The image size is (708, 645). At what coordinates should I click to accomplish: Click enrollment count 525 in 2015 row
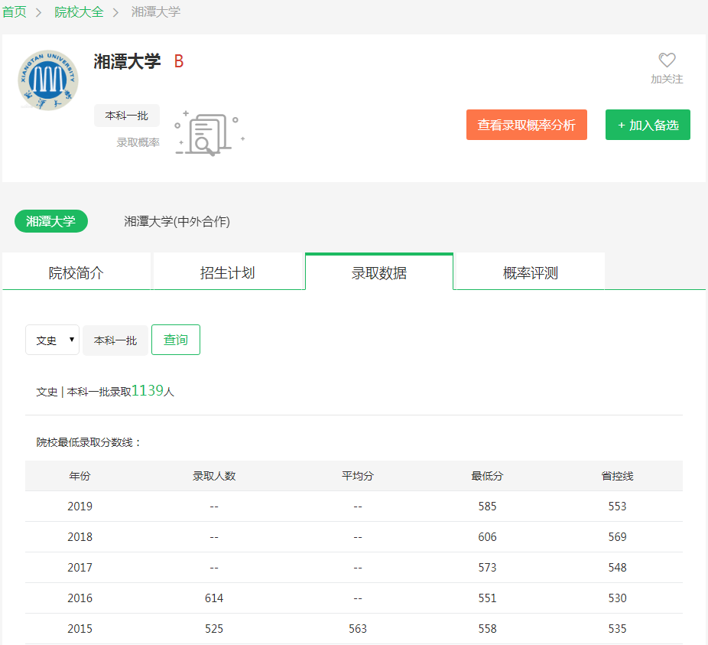(214, 629)
